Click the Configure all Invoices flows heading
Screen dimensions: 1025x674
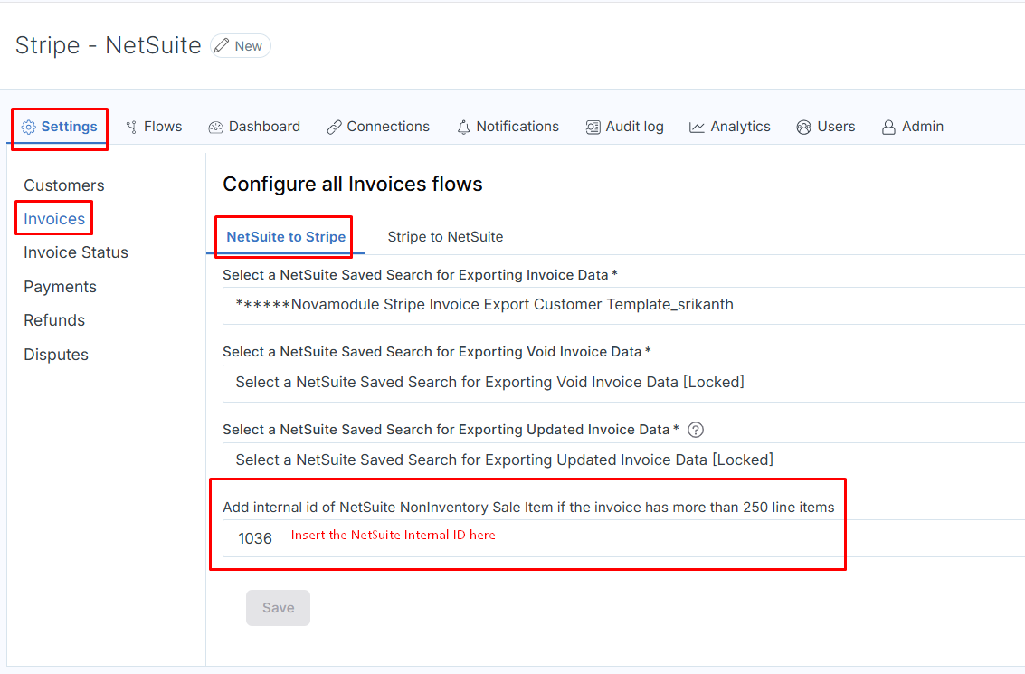(x=352, y=185)
